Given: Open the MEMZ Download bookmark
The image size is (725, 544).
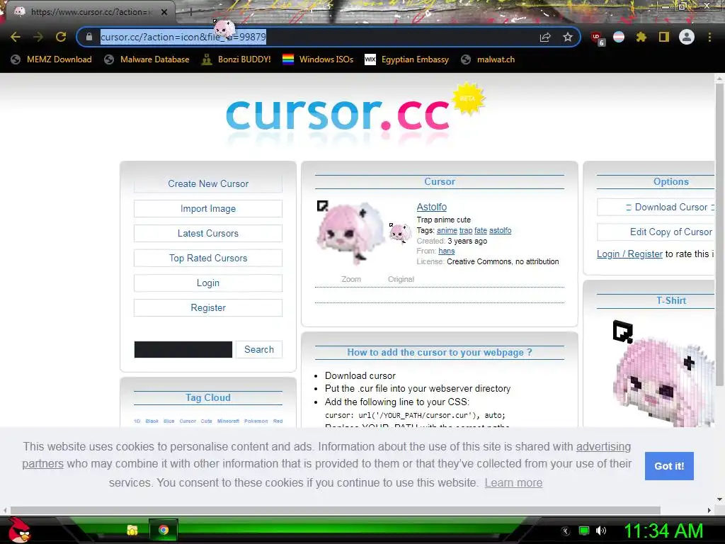Looking at the screenshot, I should click(51, 59).
